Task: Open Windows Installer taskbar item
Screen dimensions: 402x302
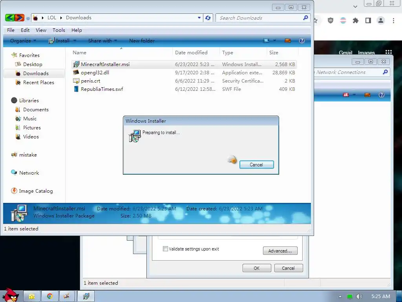Action: click(86, 296)
